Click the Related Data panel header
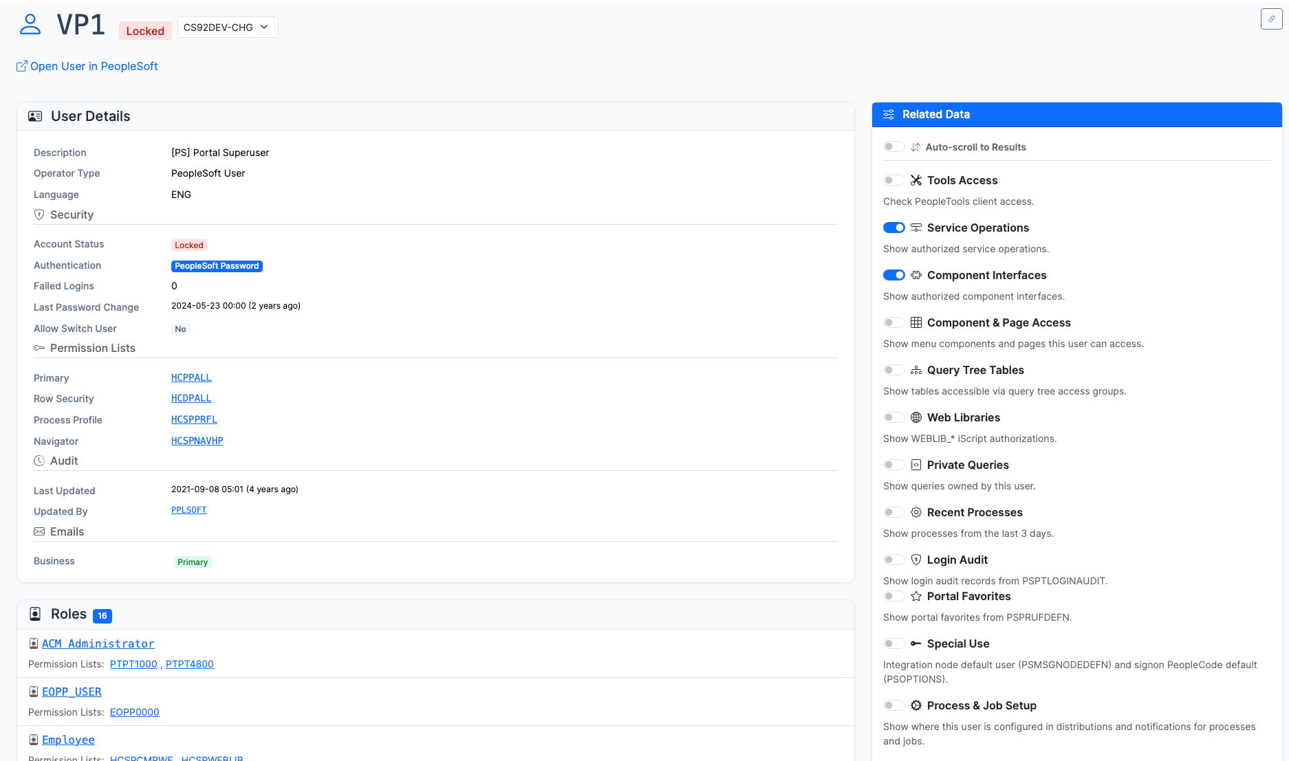The width and height of the screenshot is (1289, 761). pos(1077,115)
